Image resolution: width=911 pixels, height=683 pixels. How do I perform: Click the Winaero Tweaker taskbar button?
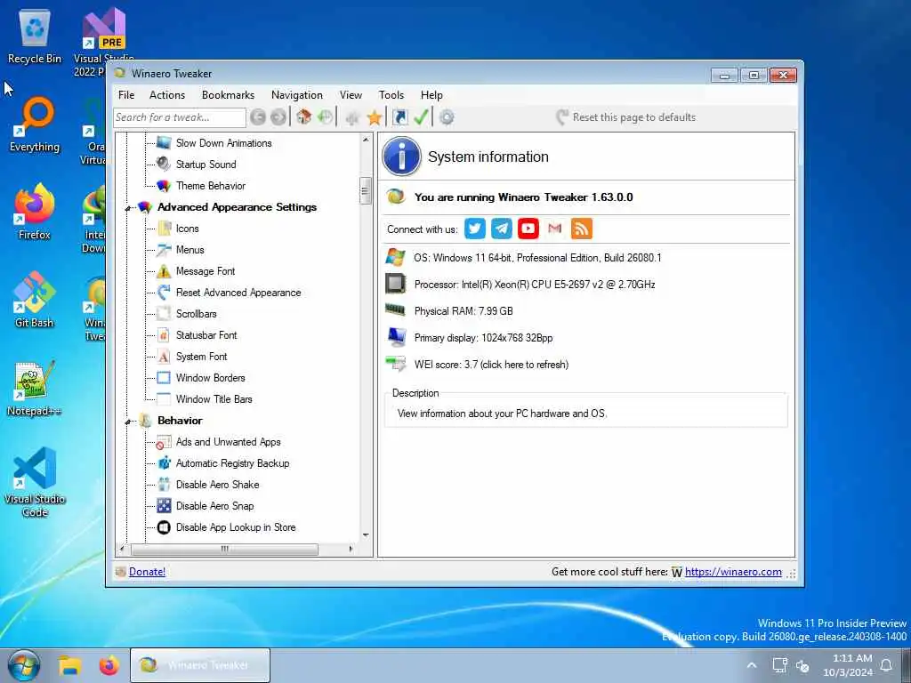pos(200,665)
